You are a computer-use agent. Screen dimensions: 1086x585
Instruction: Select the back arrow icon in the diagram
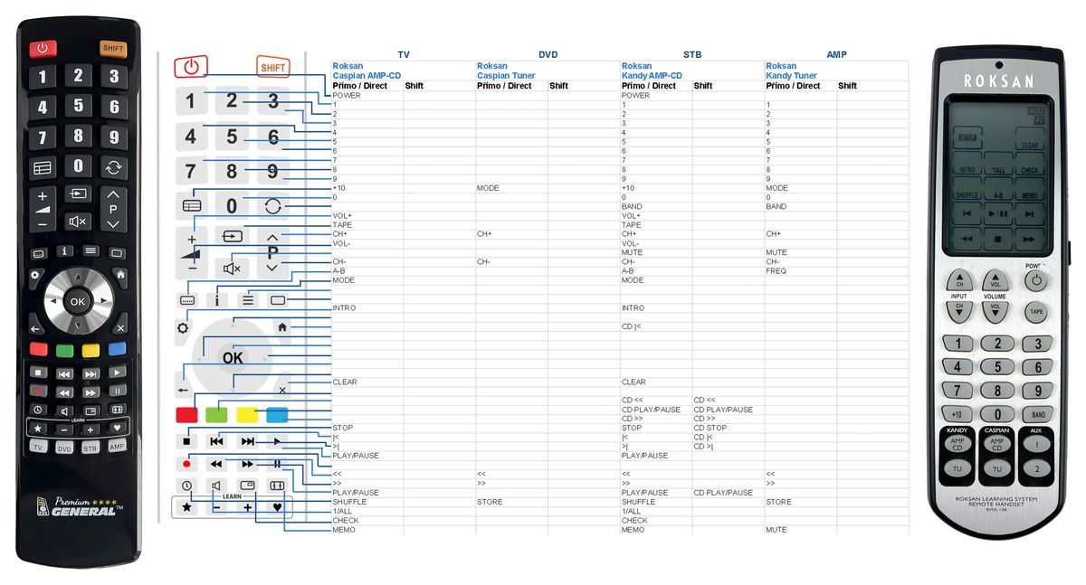184,390
